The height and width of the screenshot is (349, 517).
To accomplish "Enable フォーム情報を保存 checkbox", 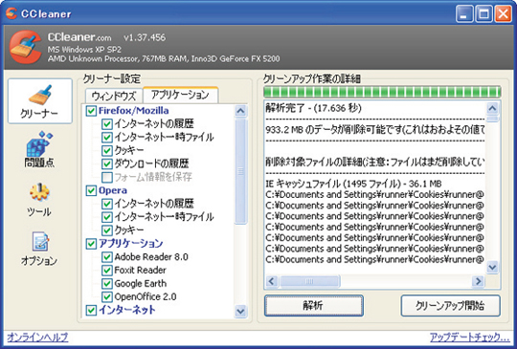I will pyautogui.click(x=107, y=177).
